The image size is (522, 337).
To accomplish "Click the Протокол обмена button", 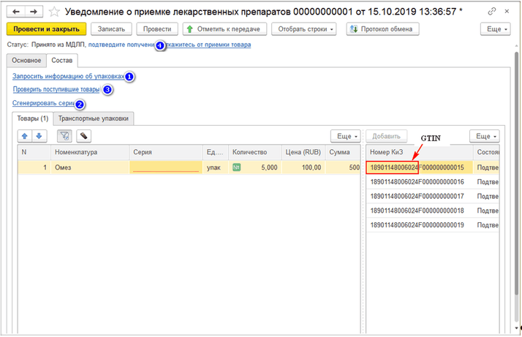I will [x=382, y=29].
